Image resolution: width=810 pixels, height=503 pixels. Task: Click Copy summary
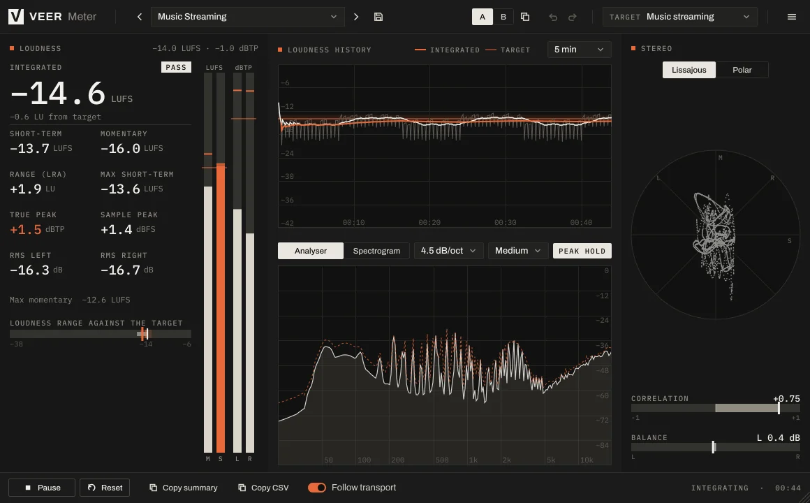click(184, 488)
